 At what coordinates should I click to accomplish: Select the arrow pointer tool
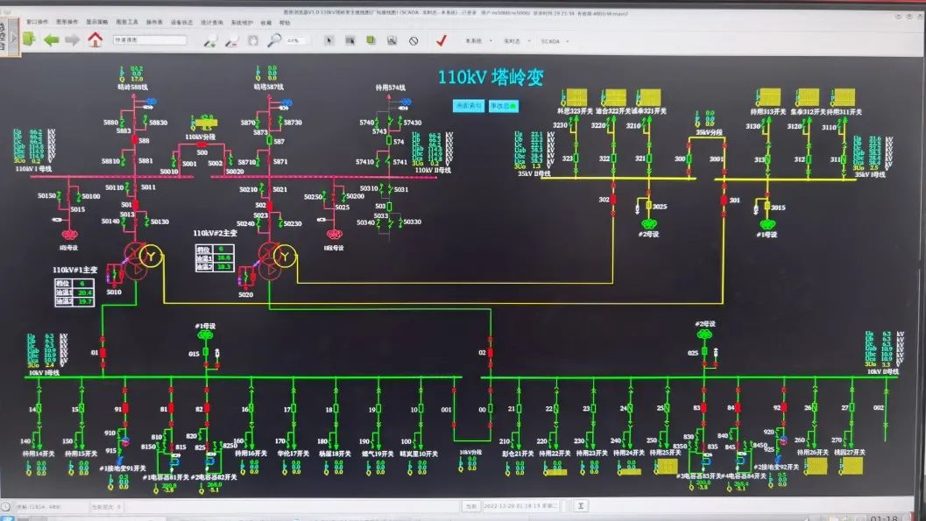329,40
